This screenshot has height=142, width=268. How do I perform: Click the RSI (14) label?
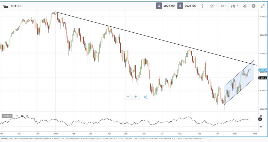(x=7, y=116)
